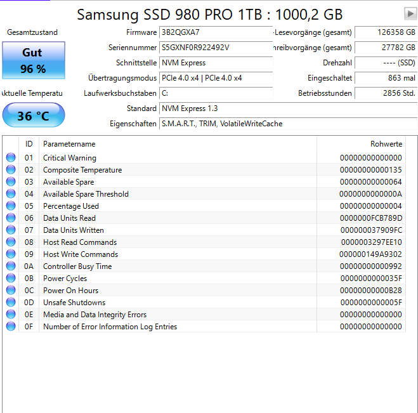Click raw value 0000000000B28
This screenshot has width=418, height=413.
(371, 291)
